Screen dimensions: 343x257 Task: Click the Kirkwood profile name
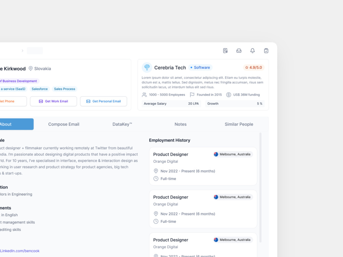[13, 69]
